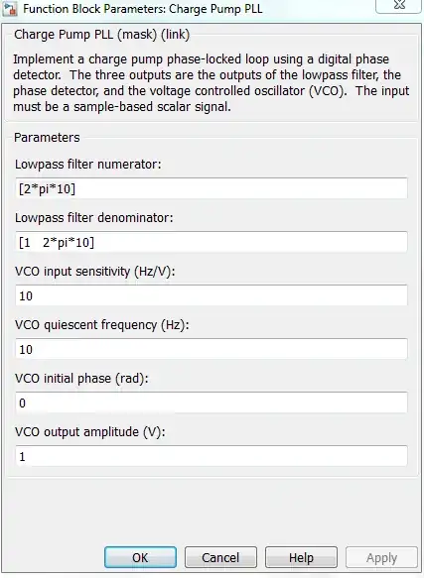Click the Apply button
Image resolution: width=424 pixels, height=578 pixels.
381,557
